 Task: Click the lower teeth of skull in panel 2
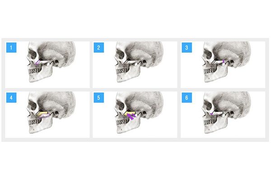(122, 72)
